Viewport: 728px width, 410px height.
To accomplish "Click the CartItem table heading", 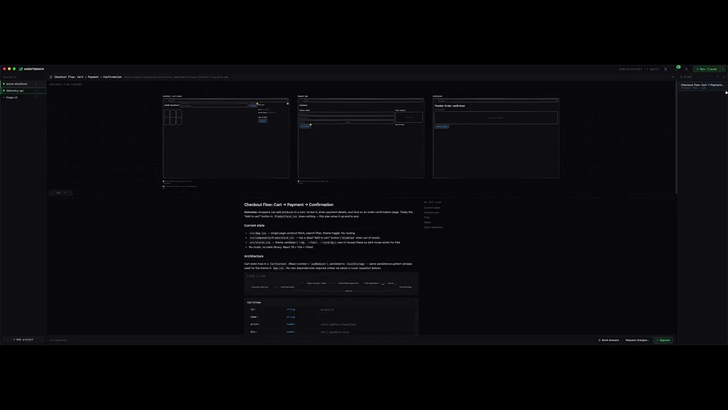I will (x=254, y=302).
